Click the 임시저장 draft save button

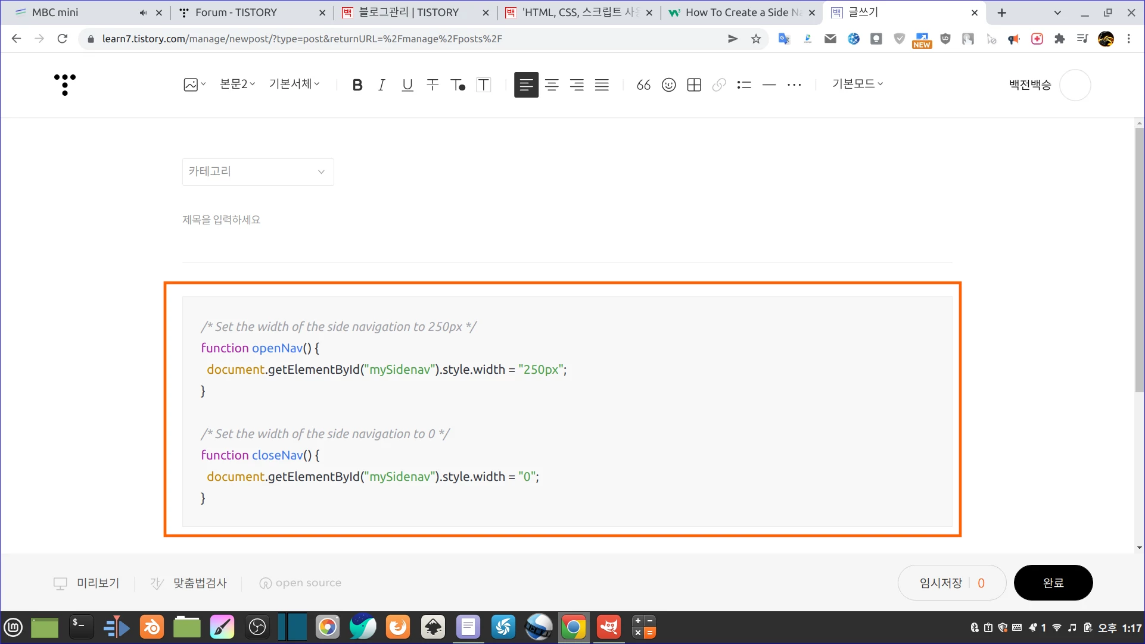(941, 583)
